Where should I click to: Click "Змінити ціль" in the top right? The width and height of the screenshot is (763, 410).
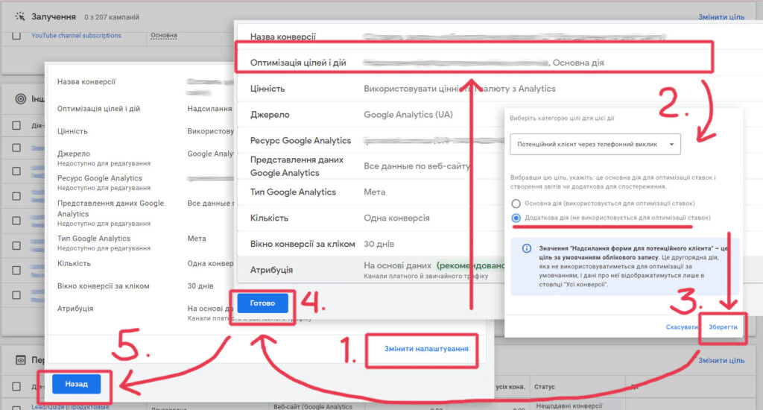point(721,16)
